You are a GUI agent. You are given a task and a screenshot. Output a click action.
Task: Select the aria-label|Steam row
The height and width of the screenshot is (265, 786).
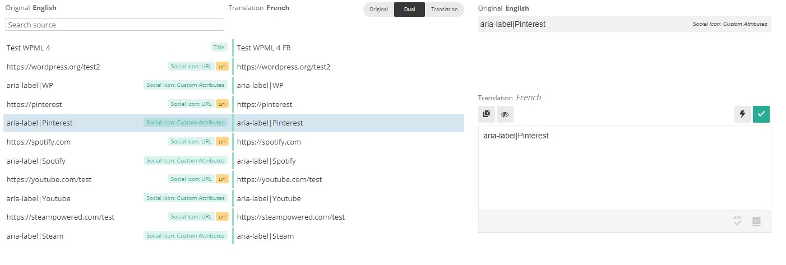click(233, 236)
